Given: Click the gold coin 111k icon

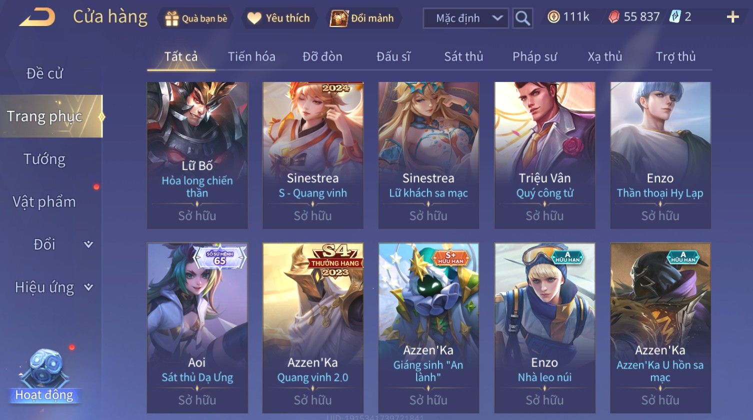Looking at the screenshot, I should (553, 17).
